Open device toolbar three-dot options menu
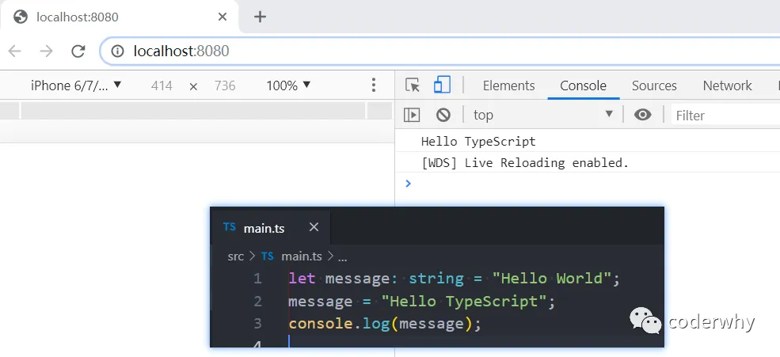Viewport: 780px width, 357px height. [374, 85]
